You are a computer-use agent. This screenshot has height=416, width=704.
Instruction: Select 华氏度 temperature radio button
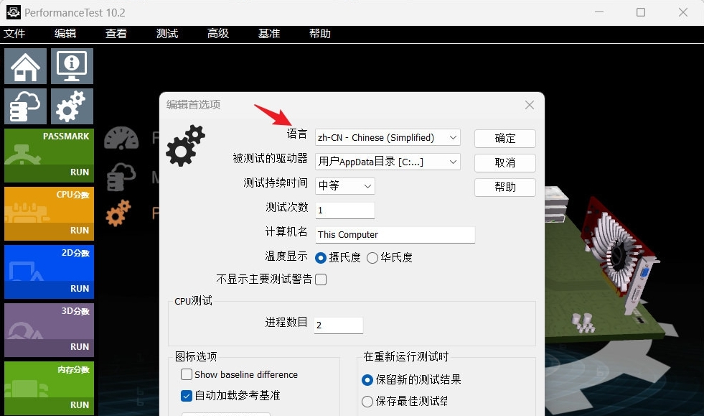coord(372,258)
